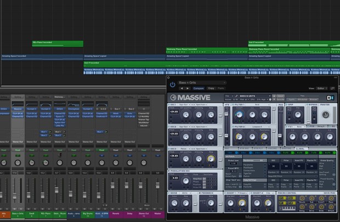The image size is (340, 222).
Task: Open the Insert 2 type dropdown
Action: (269, 193)
